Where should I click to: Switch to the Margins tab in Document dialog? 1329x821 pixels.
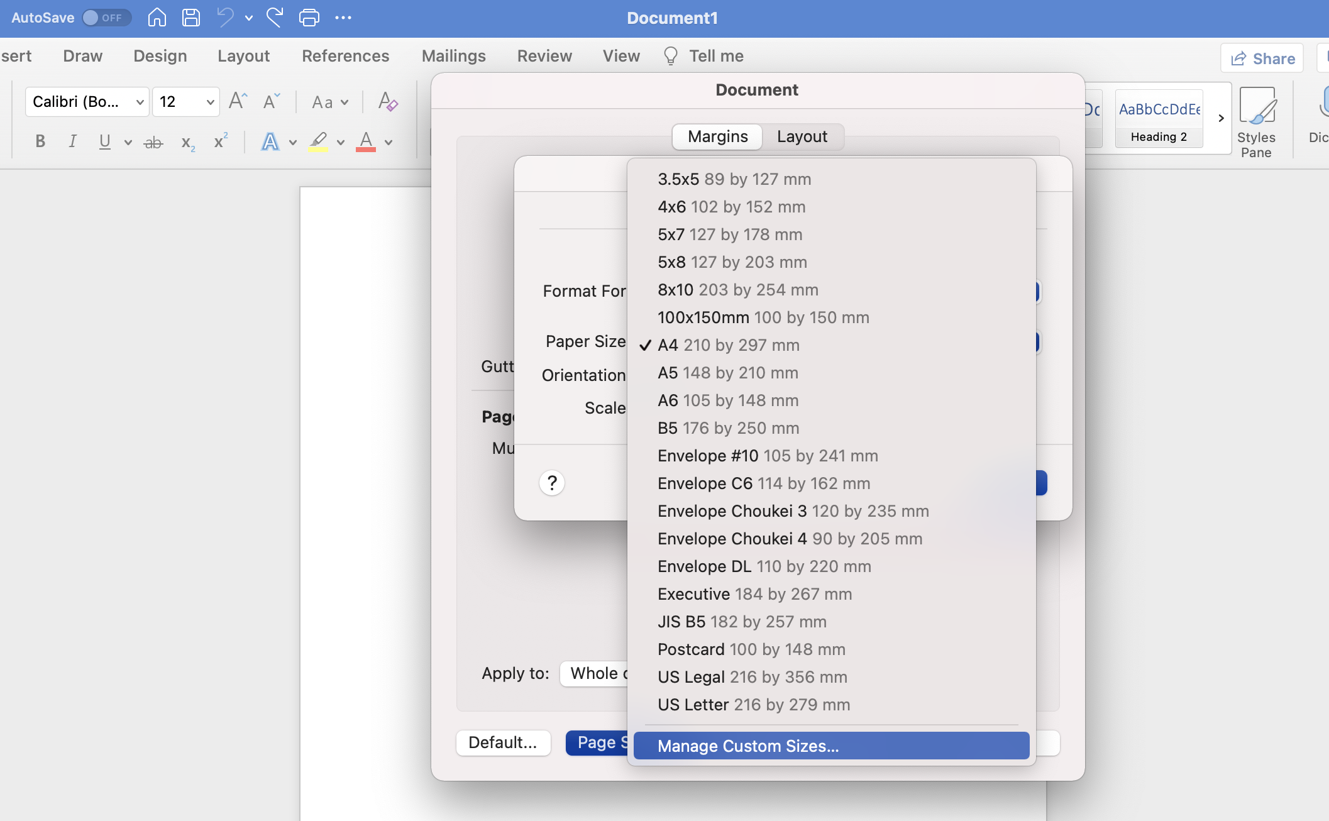coord(718,136)
